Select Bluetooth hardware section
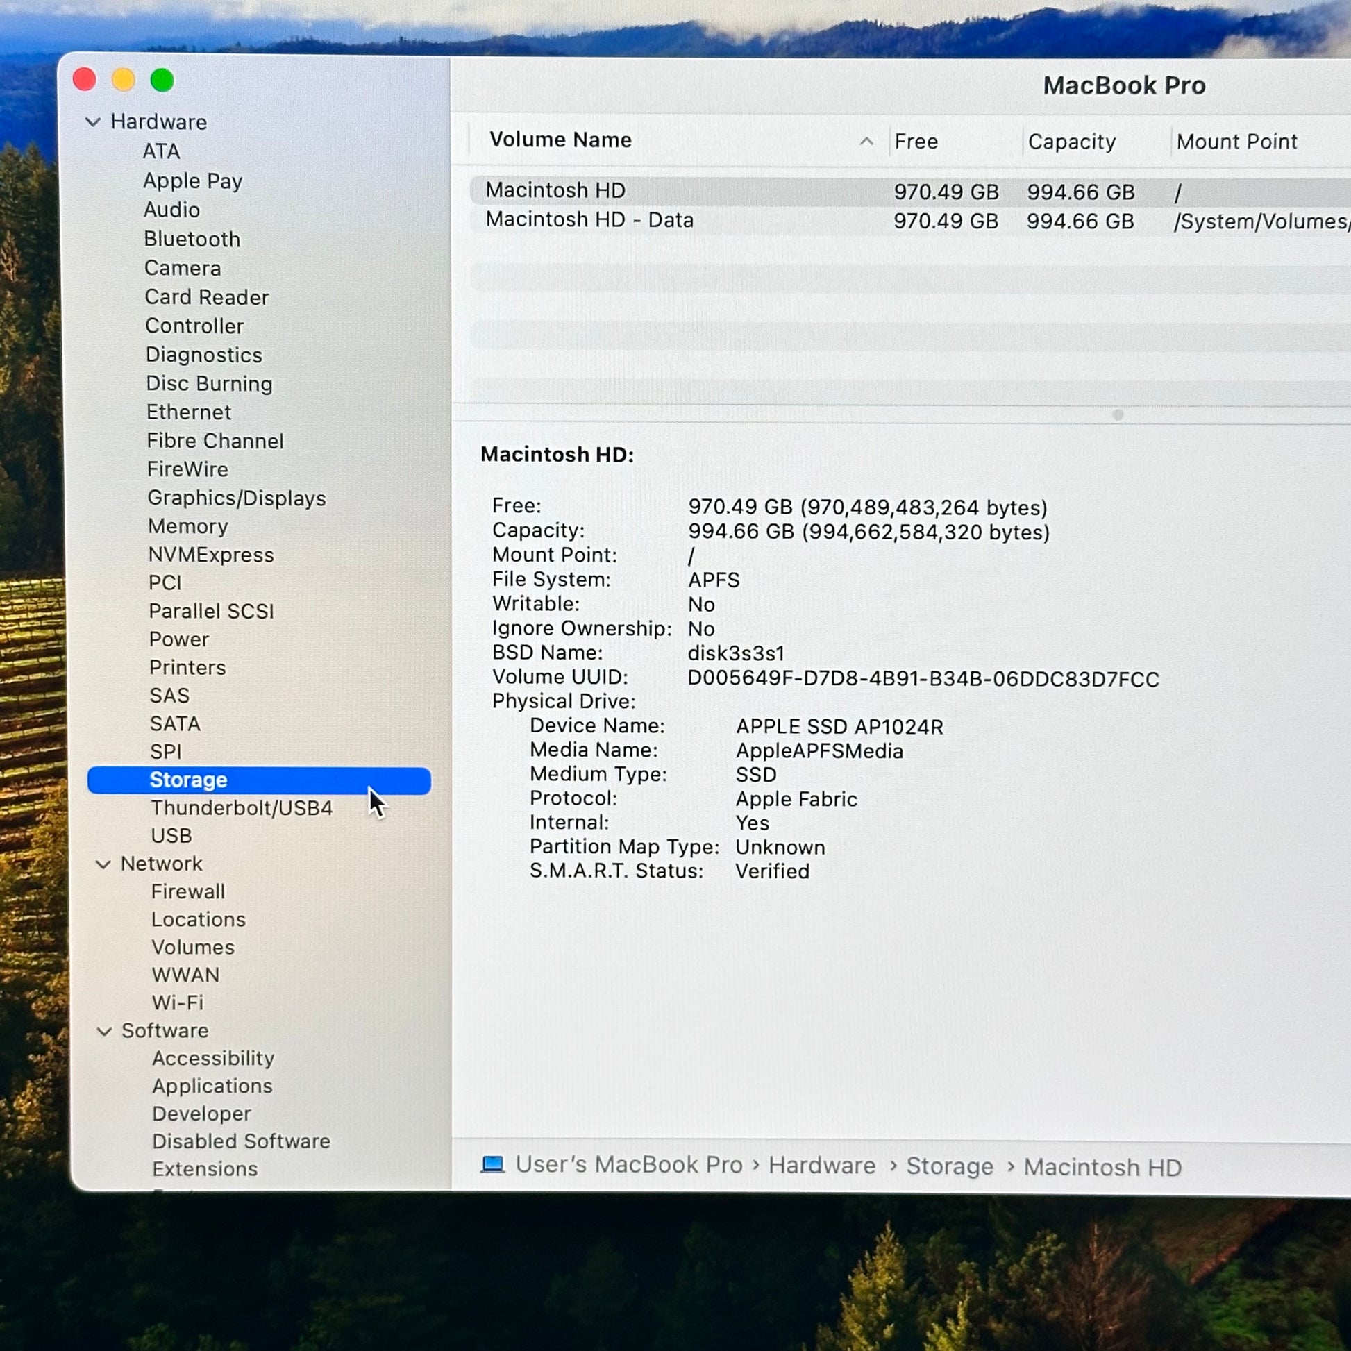 tap(192, 239)
